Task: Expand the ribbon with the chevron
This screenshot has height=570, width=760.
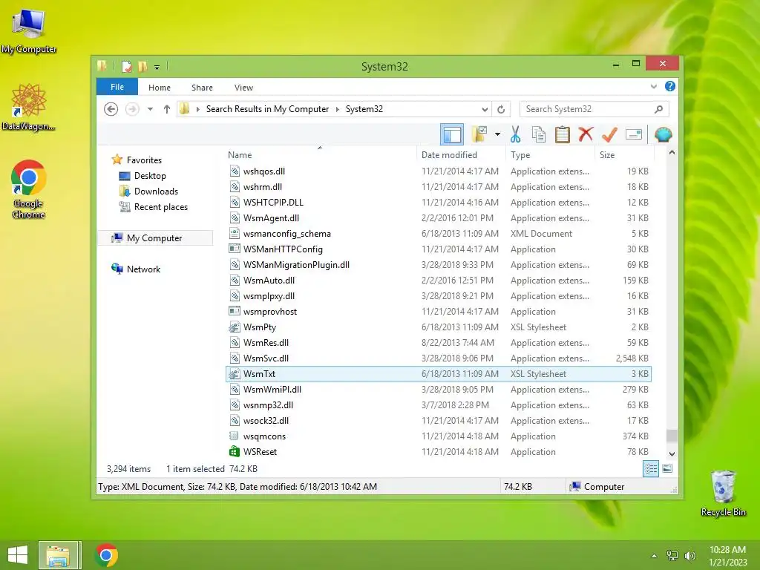Action: [653, 87]
